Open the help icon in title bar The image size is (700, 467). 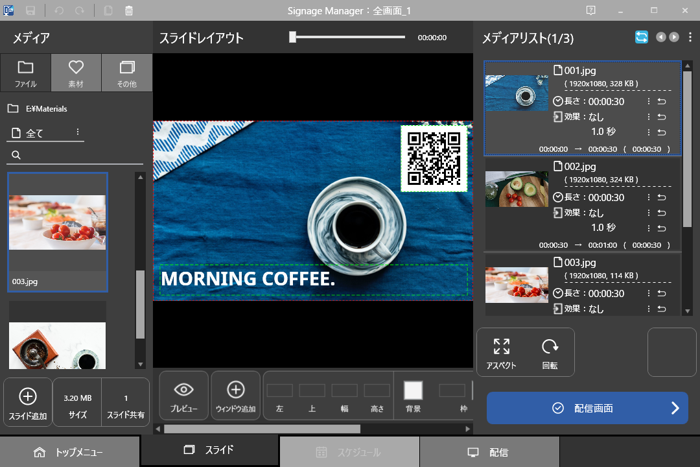[x=590, y=10]
